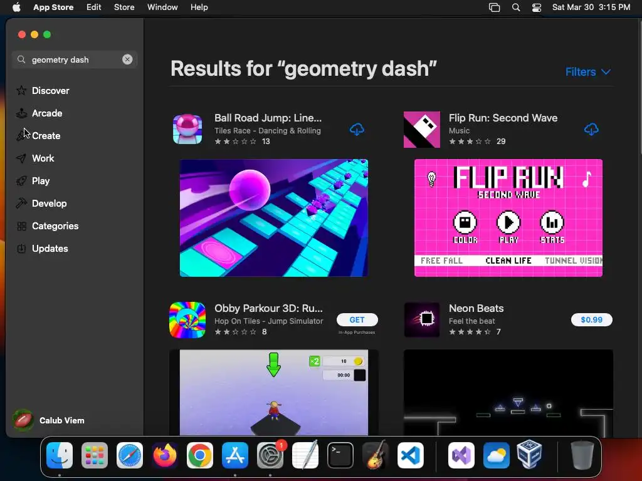Download Flip Run: Second Wave via cloud icon

(x=591, y=130)
